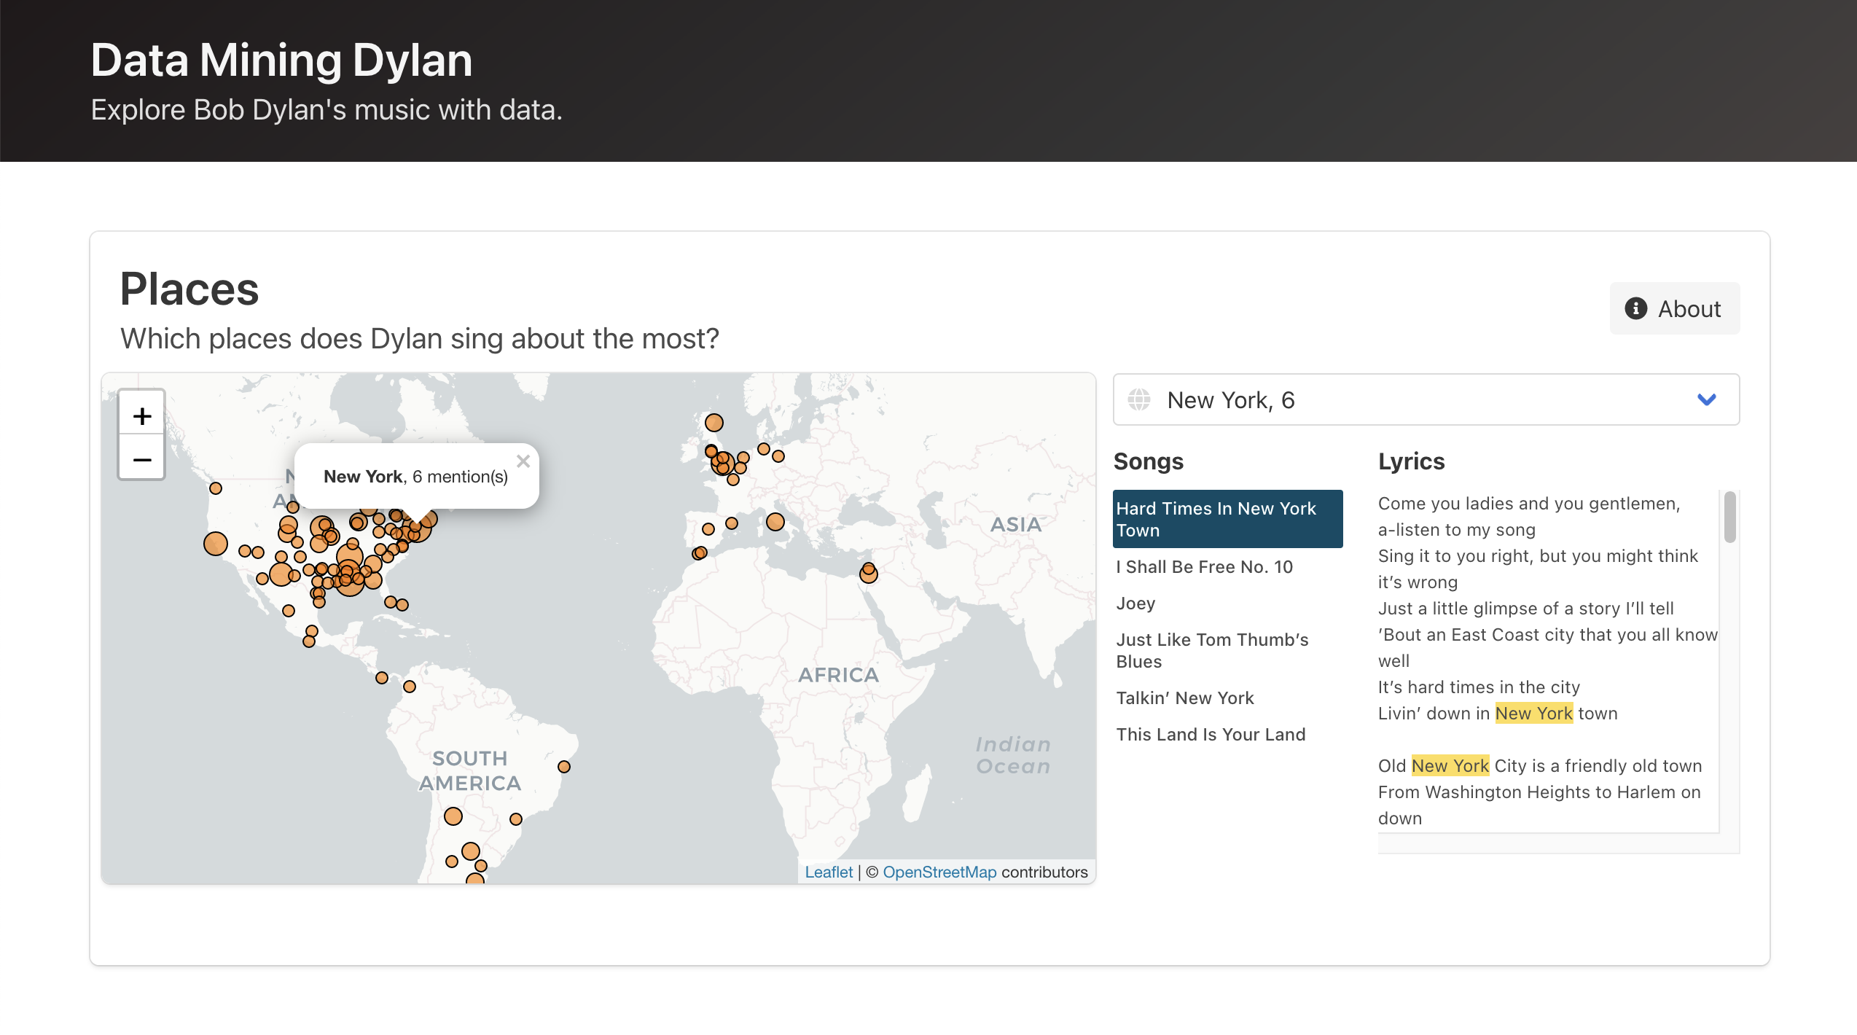The height and width of the screenshot is (1035, 1857).
Task: Click the marker near Egypt
Action: (867, 573)
